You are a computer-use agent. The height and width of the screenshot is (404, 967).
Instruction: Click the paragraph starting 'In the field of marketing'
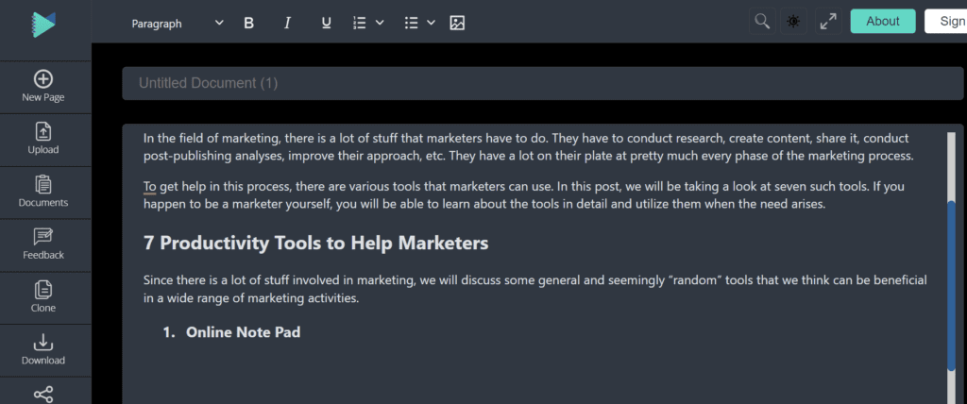(528, 147)
